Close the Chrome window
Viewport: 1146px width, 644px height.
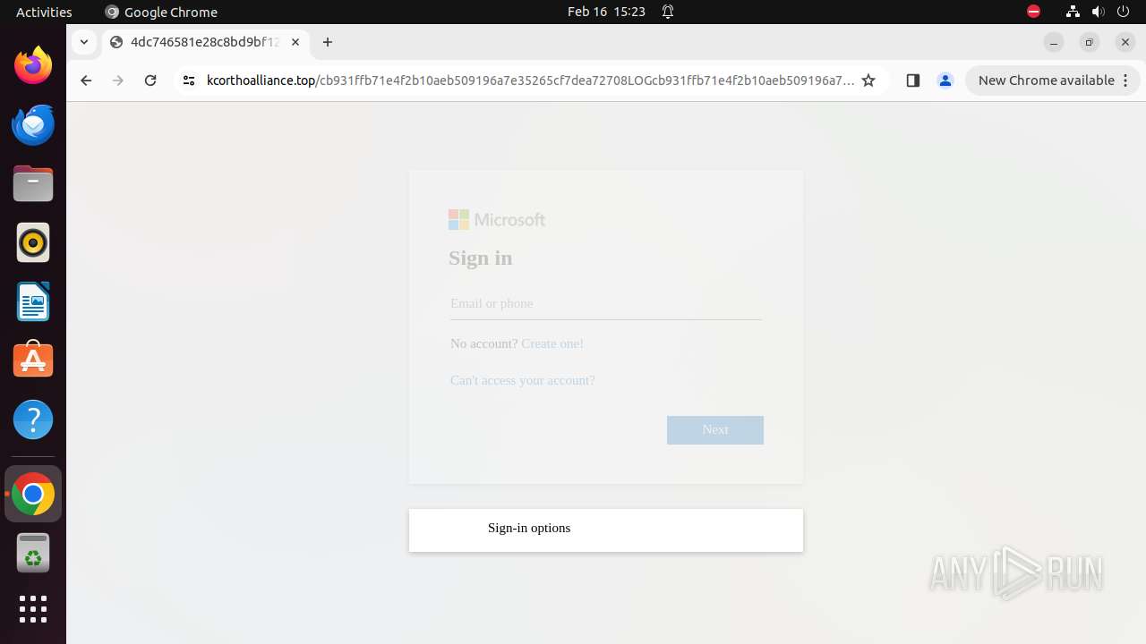(x=1125, y=42)
